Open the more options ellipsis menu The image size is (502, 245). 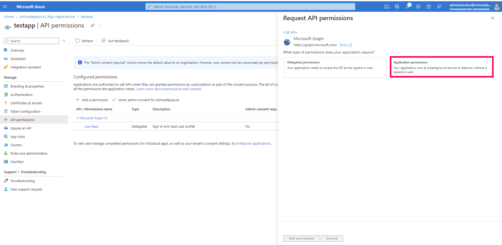[101, 25]
